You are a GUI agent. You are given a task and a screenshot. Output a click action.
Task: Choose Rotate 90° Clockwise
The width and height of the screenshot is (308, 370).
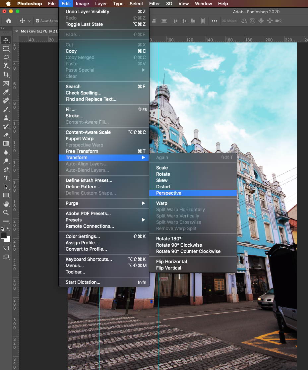click(193, 245)
